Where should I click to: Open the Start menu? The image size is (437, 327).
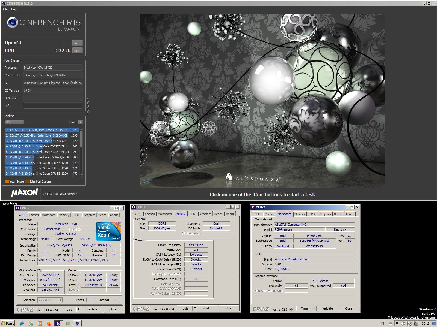pyautogui.click(x=8, y=323)
